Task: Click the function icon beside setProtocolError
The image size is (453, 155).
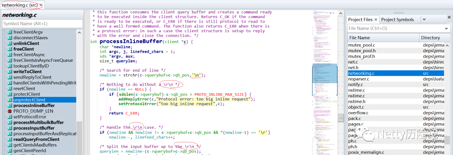Action: tap(10, 117)
